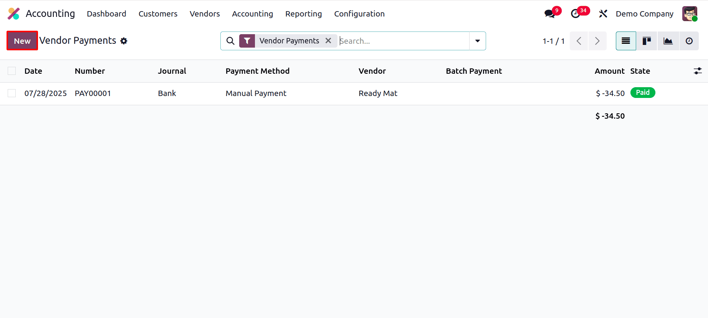Click the green Paid status badge
Image resolution: width=708 pixels, height=318 pixels.
coord(643,93)
